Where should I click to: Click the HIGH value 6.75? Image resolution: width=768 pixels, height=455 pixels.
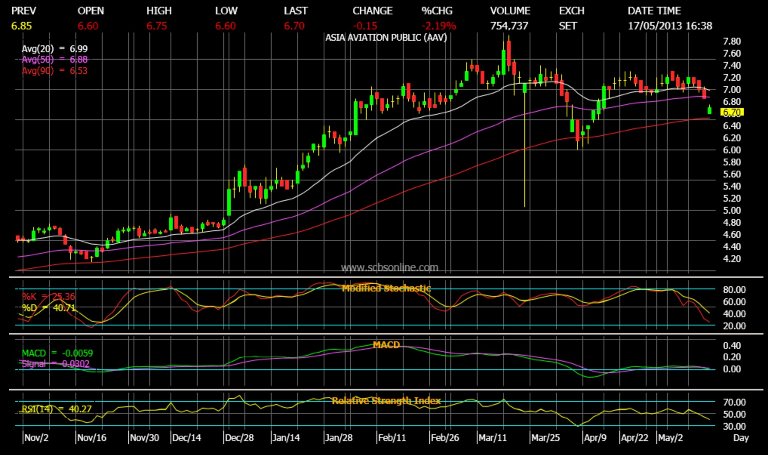[x=157, y=26]
